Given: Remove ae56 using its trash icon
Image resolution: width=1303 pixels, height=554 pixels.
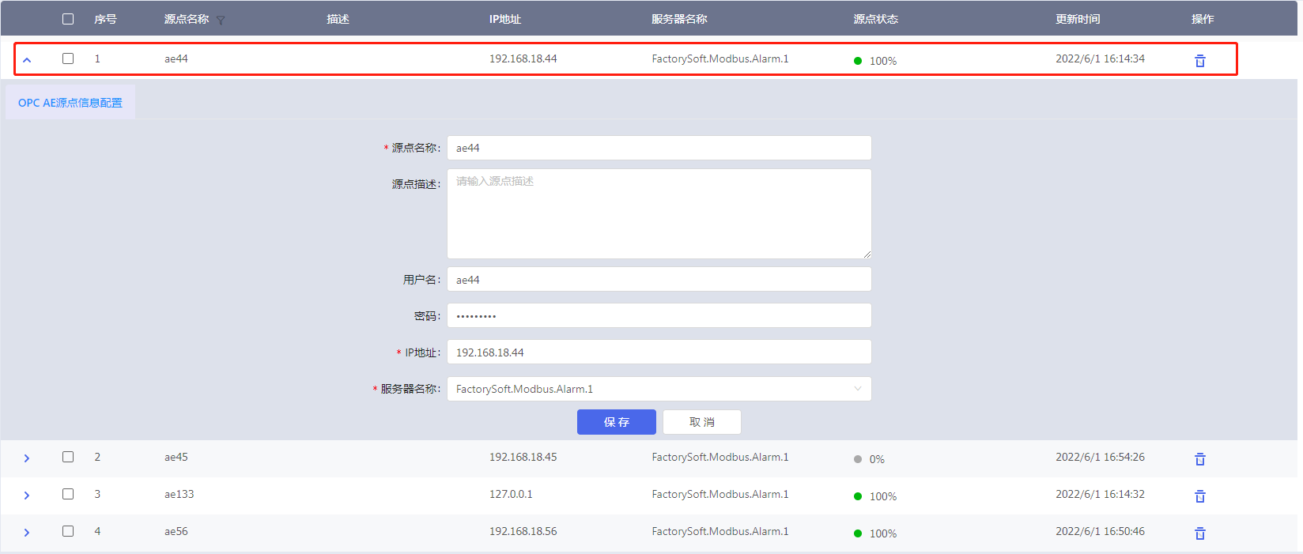Looking at the screenshot, I should [1199, 533].
